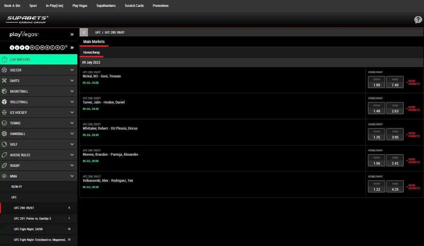The width and height of the screenshot is (424, 246).
Task: Bet Away 3.95 on Du Plessis
Action: [x=395, y=134]
